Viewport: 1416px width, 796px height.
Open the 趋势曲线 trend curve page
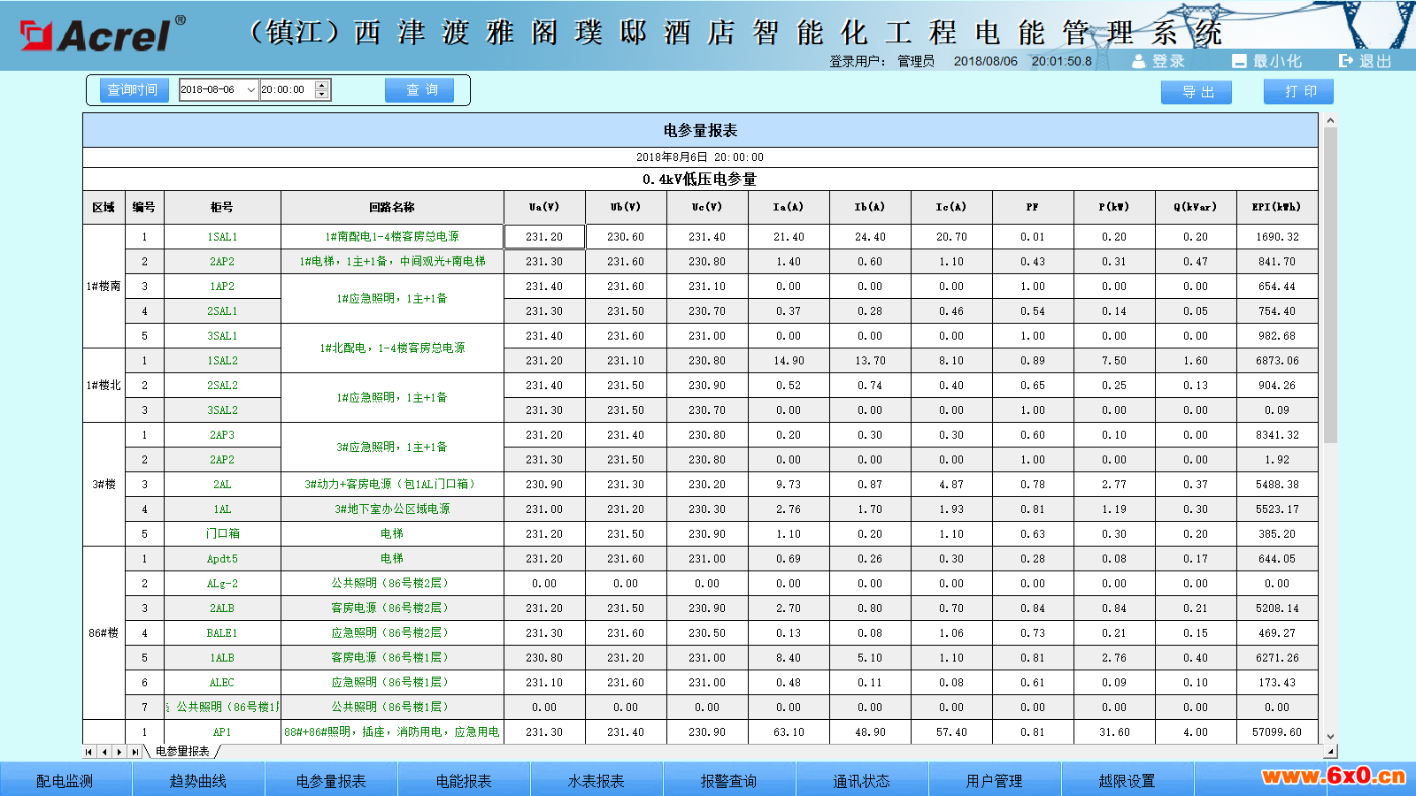pos(198,781)
